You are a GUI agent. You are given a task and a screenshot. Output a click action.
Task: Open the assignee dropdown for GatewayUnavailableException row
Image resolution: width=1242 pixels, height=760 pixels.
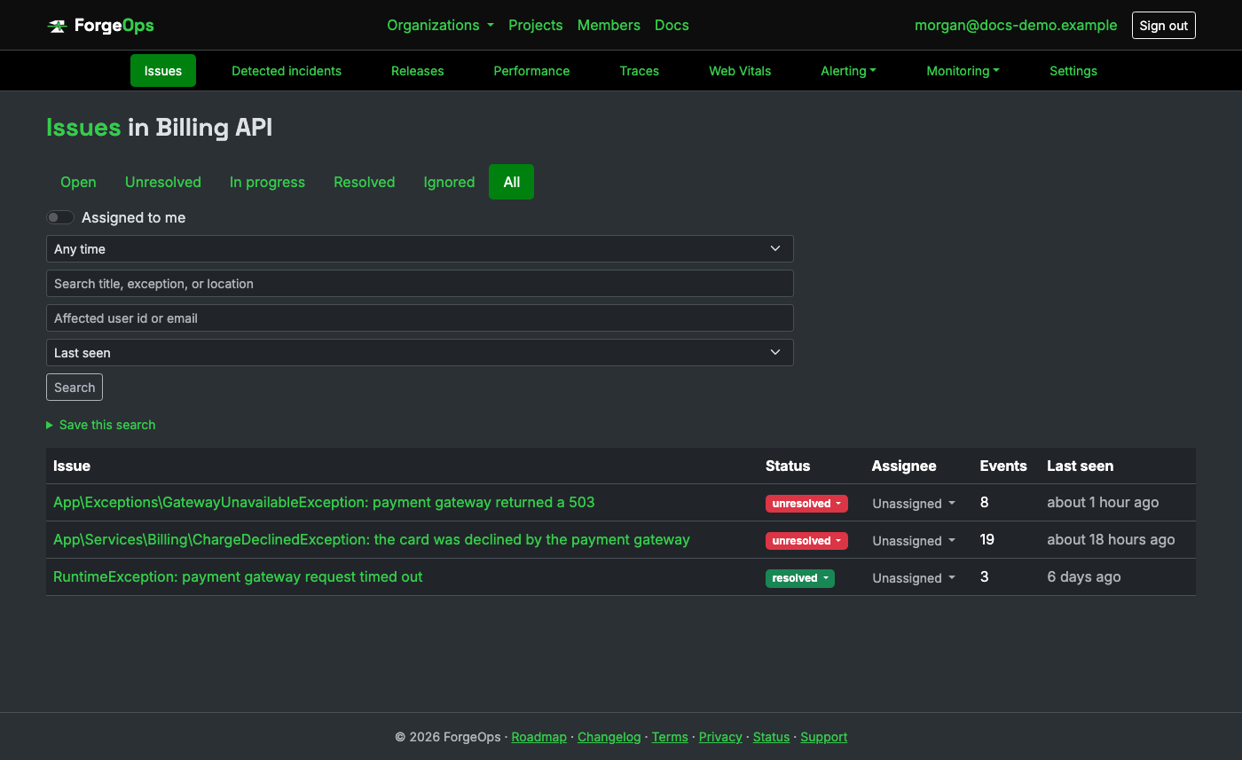pos(914,504)
